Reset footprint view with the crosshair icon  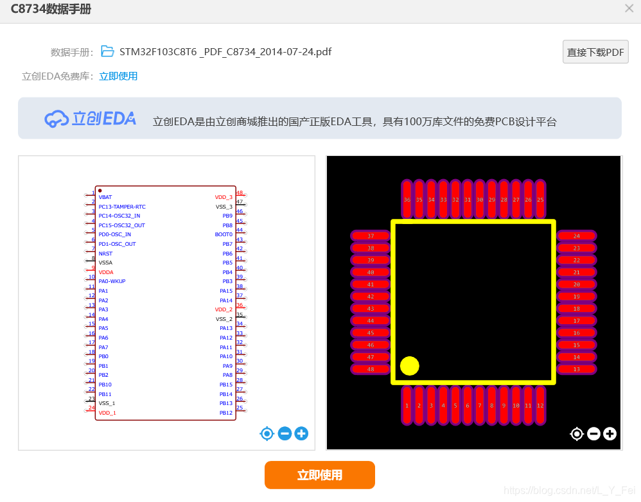tap(577, 434)
